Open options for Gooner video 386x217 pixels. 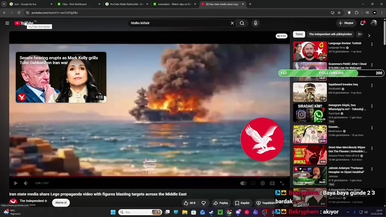372,128
